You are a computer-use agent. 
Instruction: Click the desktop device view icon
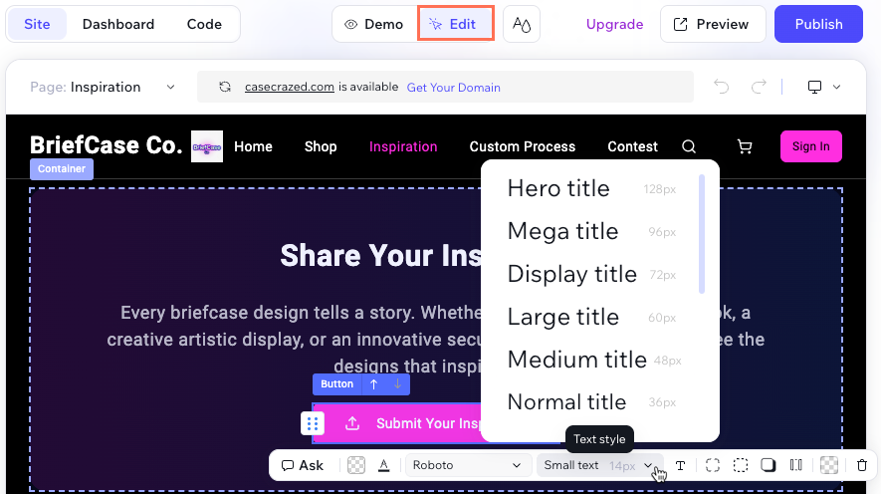[814, 87]
